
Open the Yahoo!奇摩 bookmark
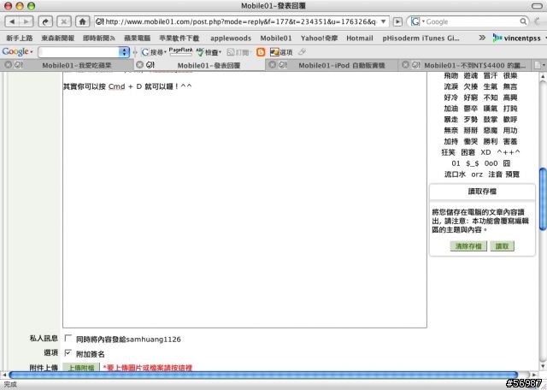click(319, 38)
